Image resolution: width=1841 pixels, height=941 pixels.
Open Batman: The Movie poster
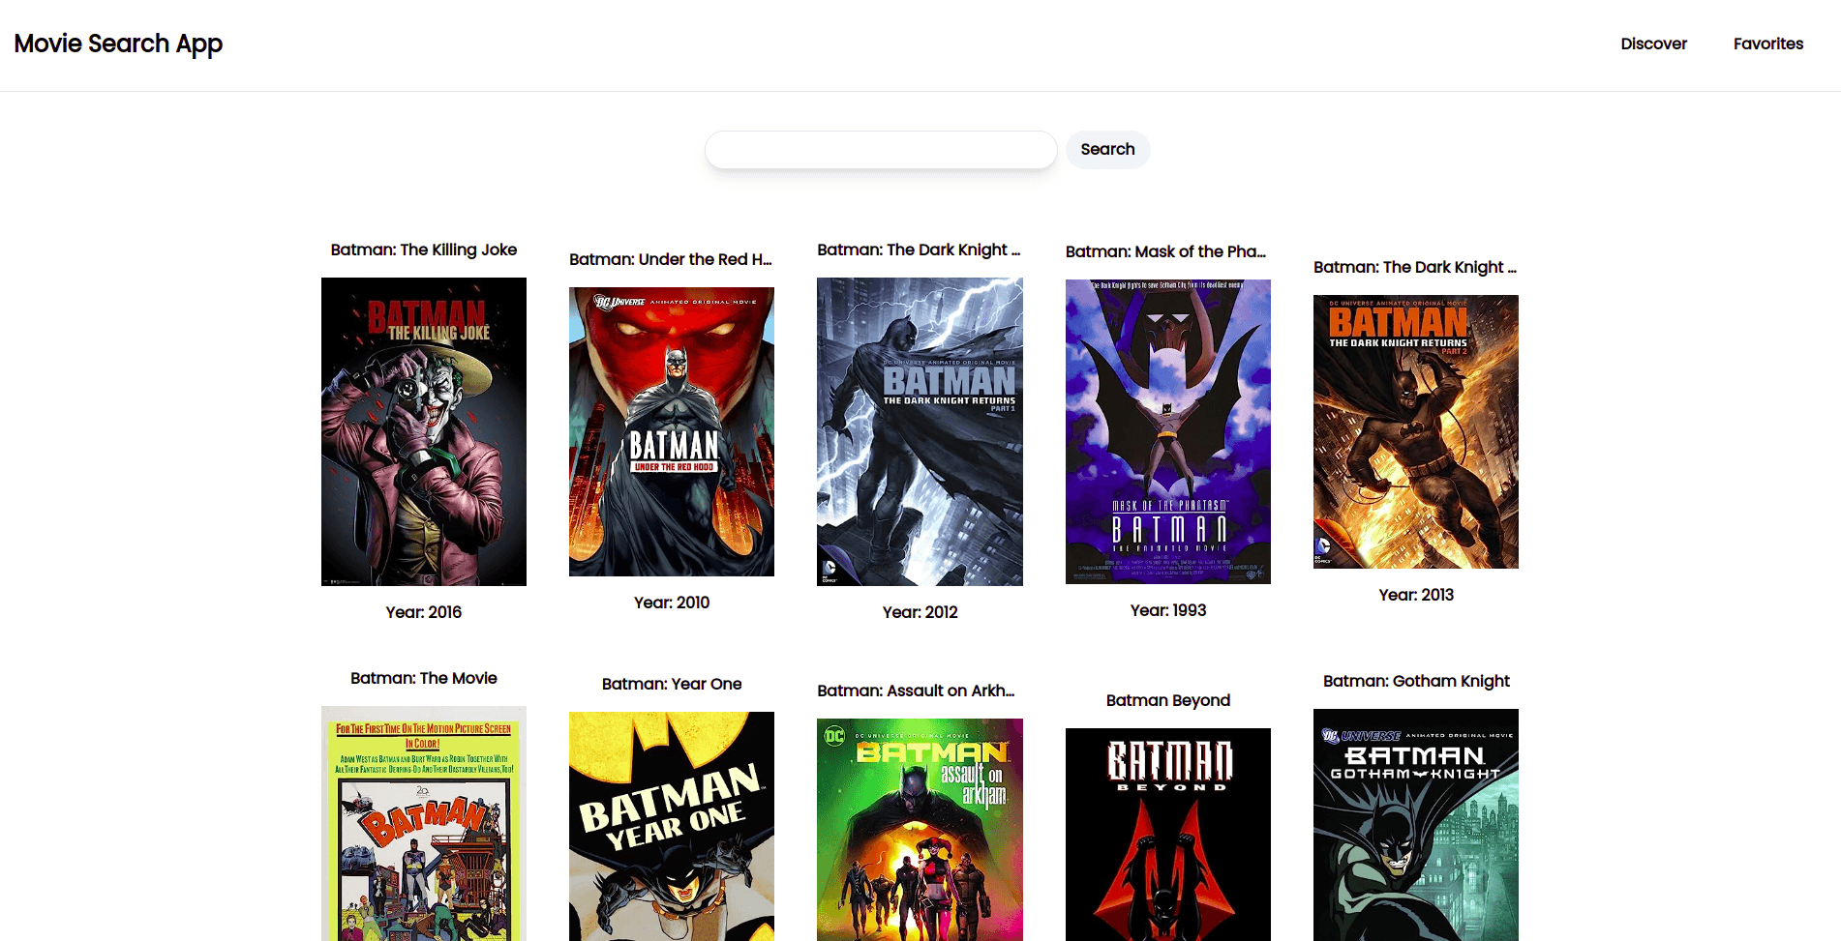[424, 823]
